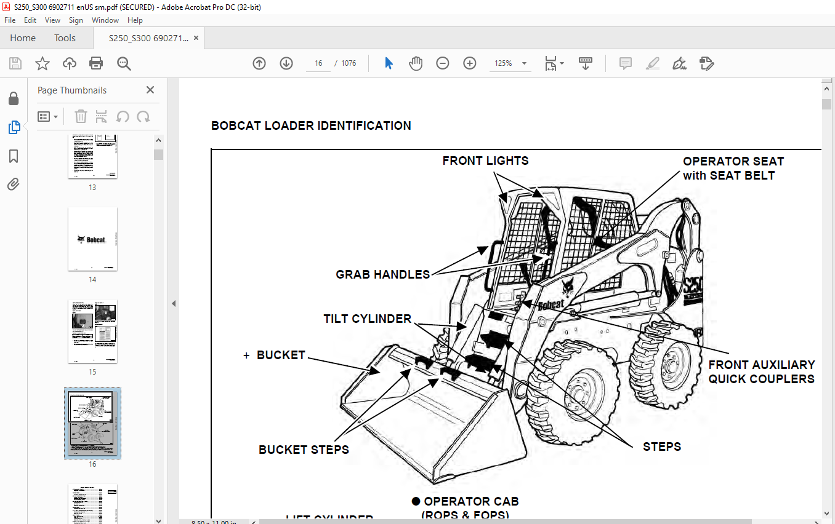
Task: Click the stamp and edit tool icon
Action: pos(706,63)
